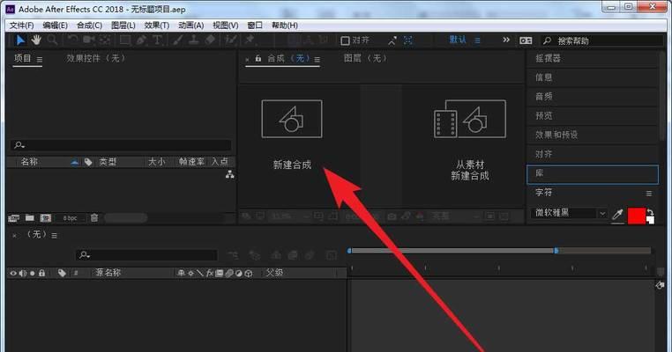Open the 编辑(E) menu
672x352 pixels.
click(x=55, y=26)
